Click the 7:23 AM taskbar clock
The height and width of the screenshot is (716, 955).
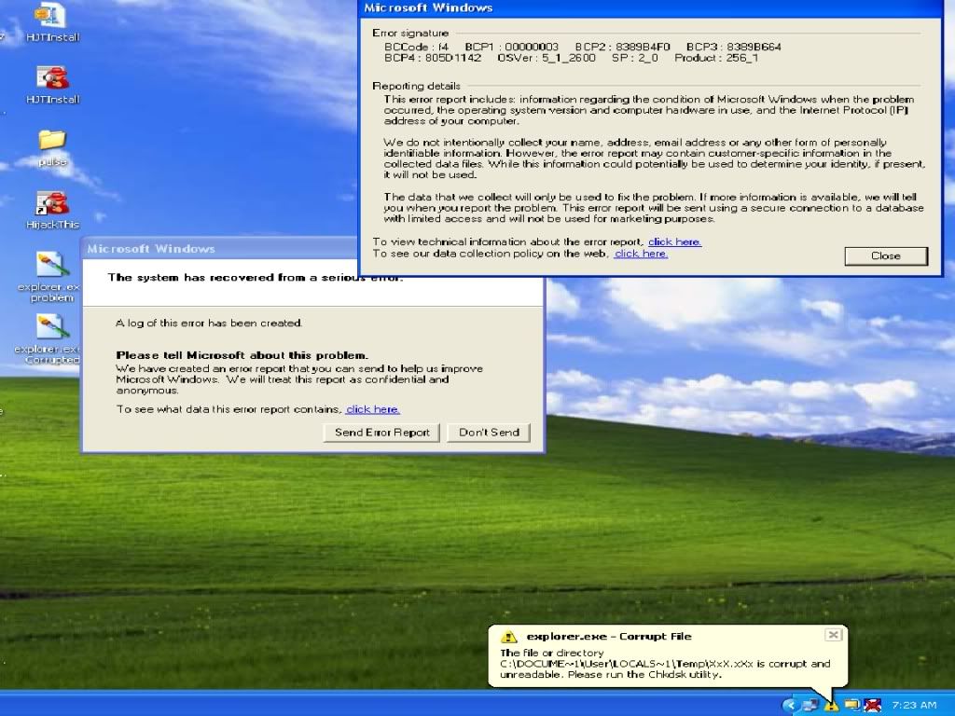[x=914, y=705]
